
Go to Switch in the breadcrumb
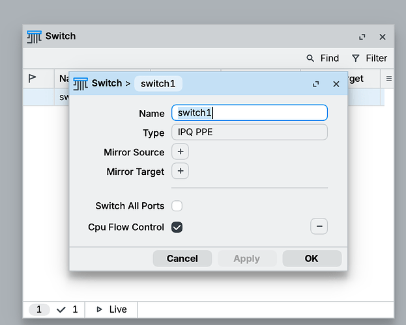point(107,83)
